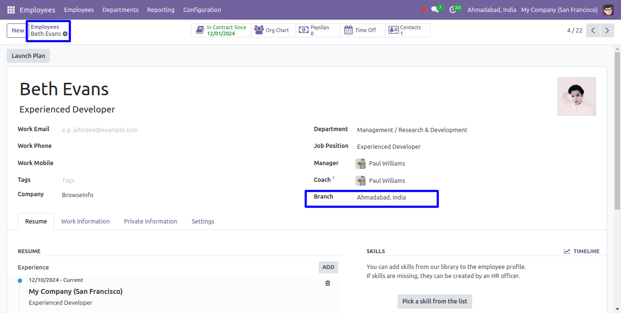
Task: Open Org Chart smart button
Action: click(273, 30)
